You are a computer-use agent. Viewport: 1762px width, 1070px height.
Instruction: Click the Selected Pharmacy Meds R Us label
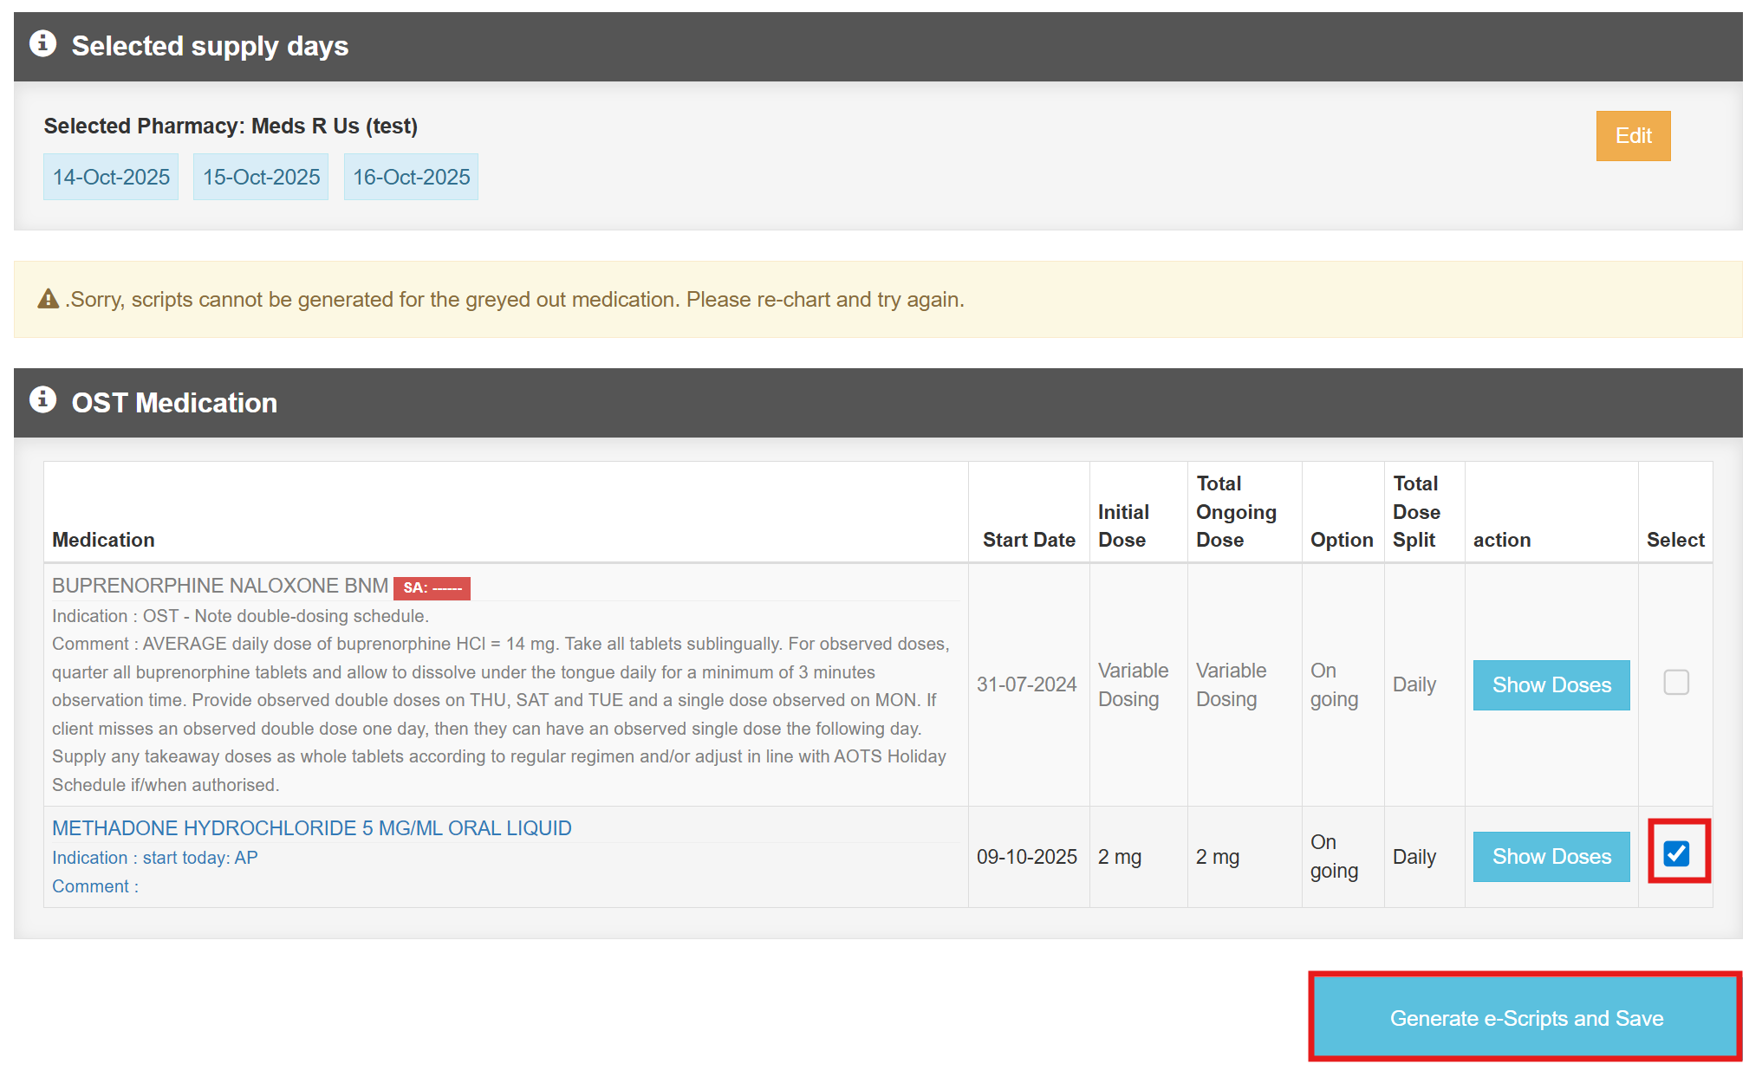[231, 126]
